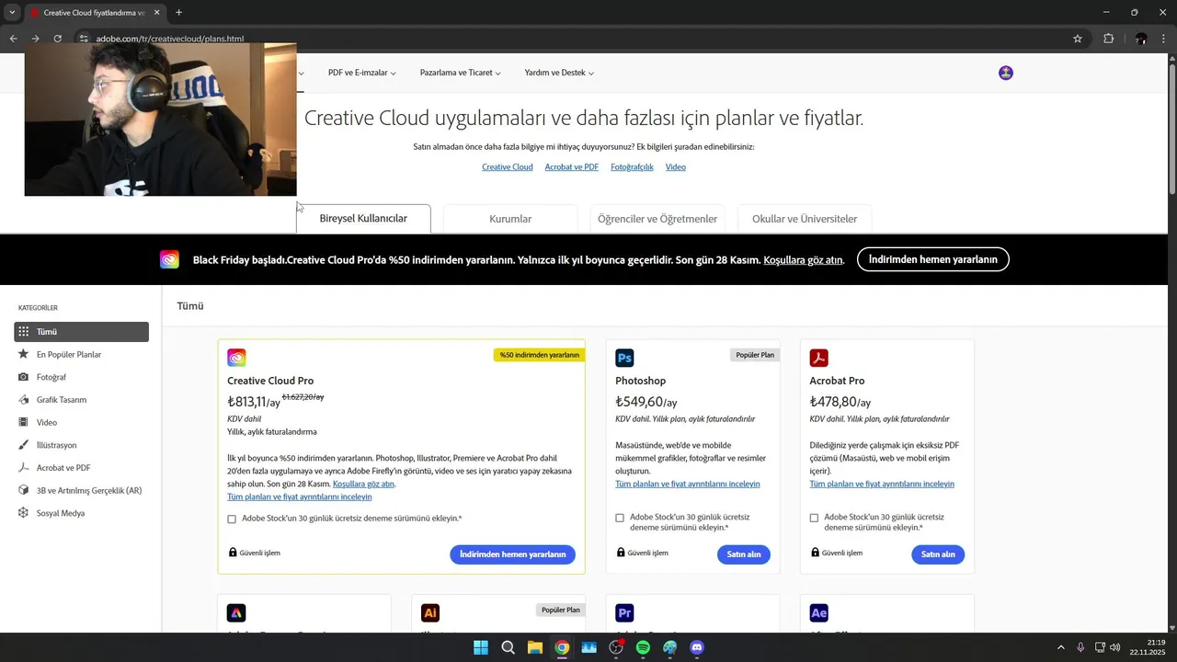Open the Video info link below heading
This screenshot has height=662, width=1177.
[676, 167]
